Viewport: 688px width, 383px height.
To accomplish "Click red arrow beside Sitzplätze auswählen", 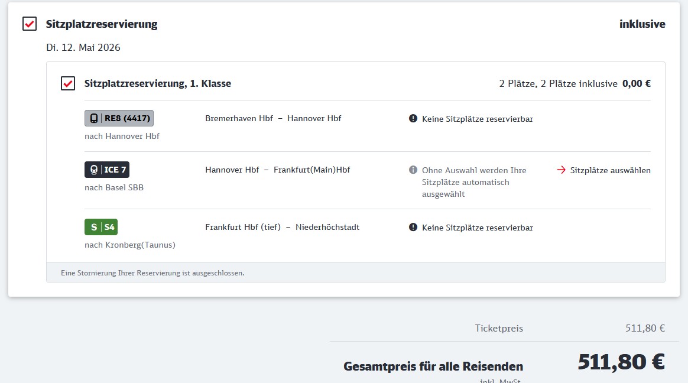I will (562, 170).
